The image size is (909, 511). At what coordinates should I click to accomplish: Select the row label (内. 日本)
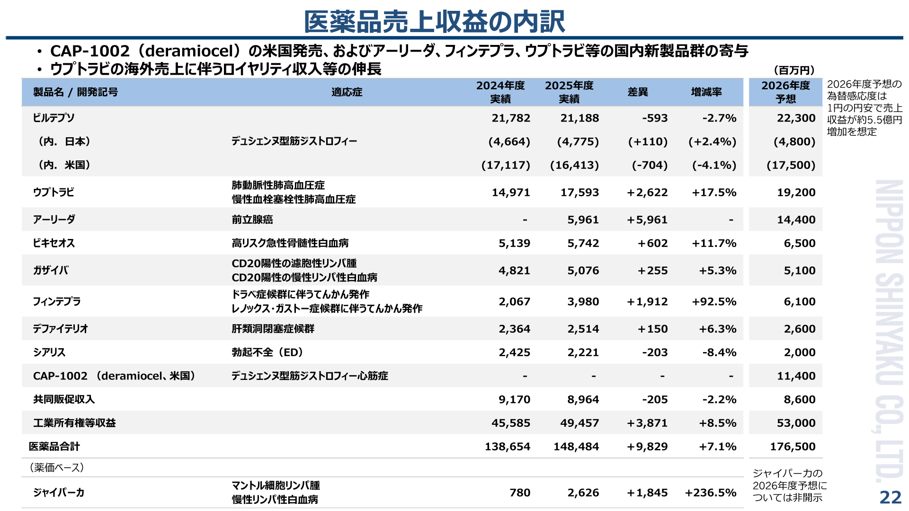pos(64,141)
